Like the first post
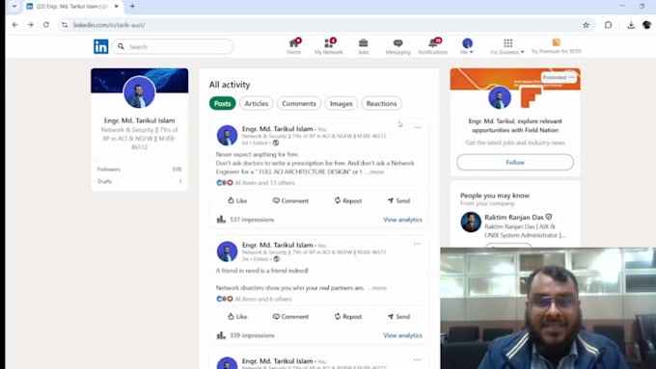The height and width of the screenshot is (369, 656). 237,200
